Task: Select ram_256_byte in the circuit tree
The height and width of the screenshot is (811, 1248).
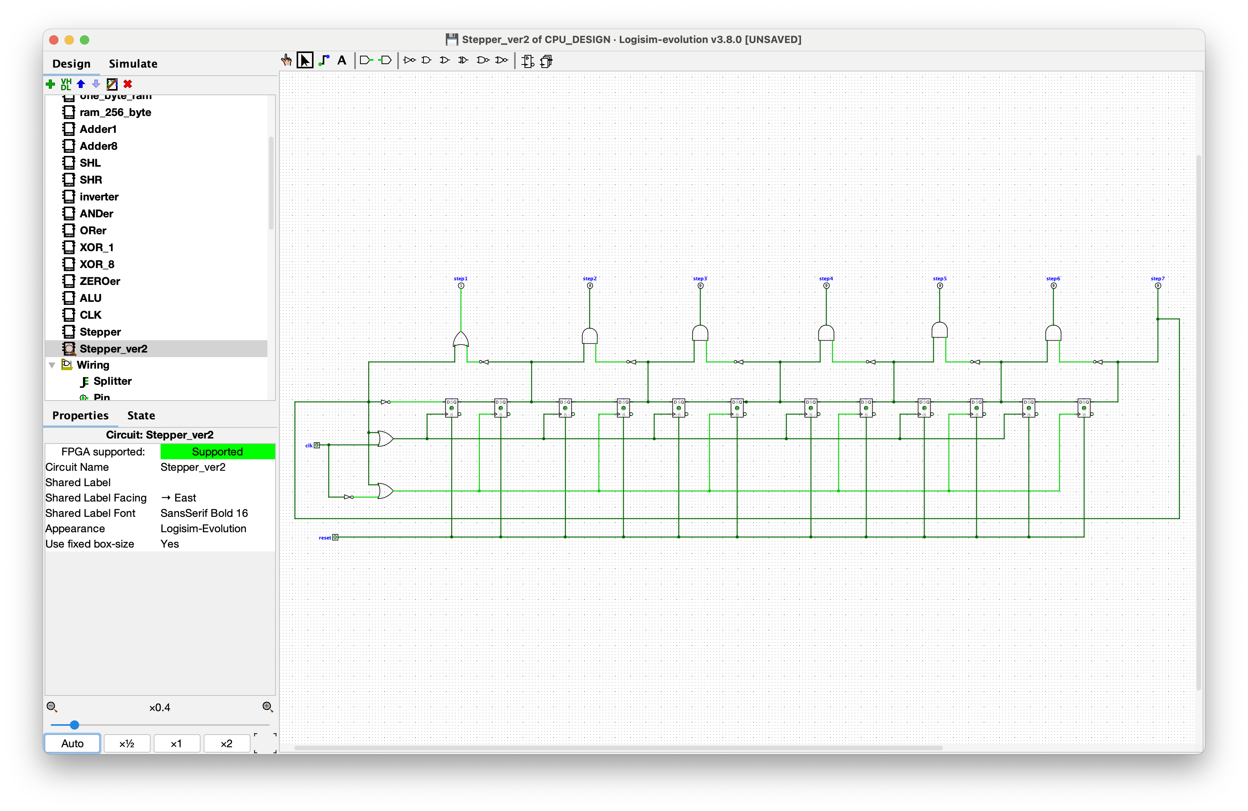Action: pos(115,113)
